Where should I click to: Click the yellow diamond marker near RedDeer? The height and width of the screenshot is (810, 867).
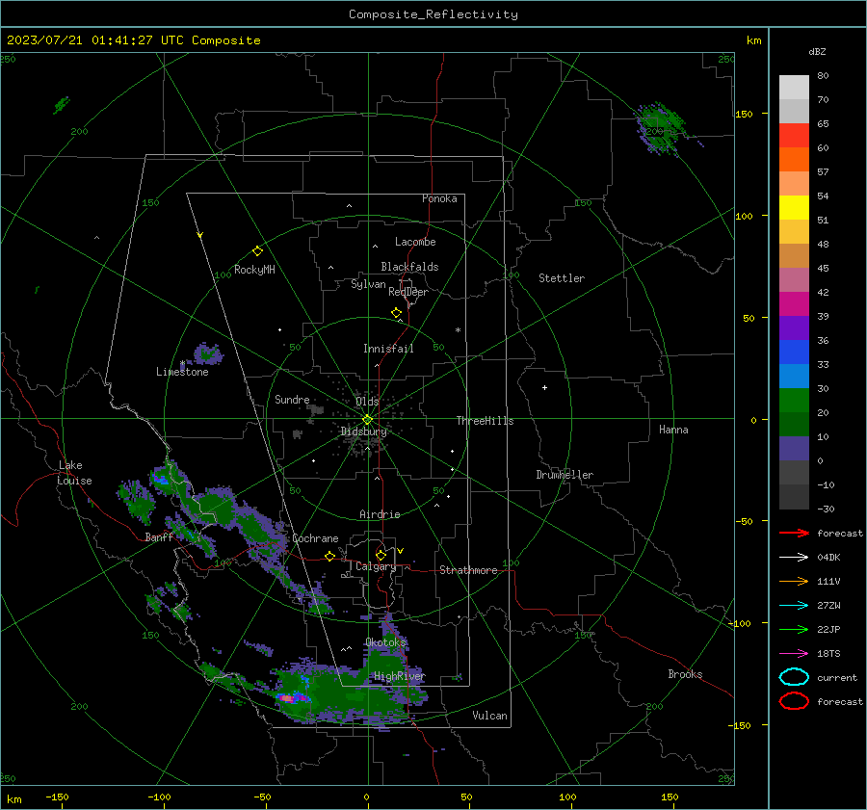pyautogui.click(x=397, y=313)
